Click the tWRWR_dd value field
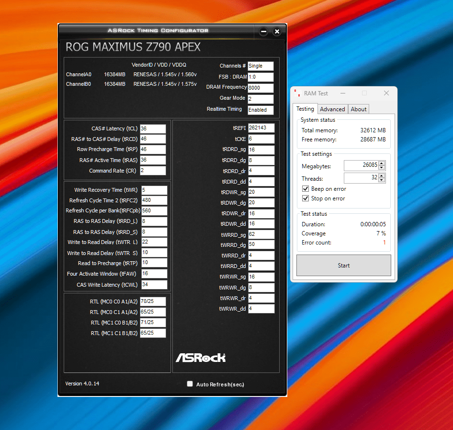 261,309
